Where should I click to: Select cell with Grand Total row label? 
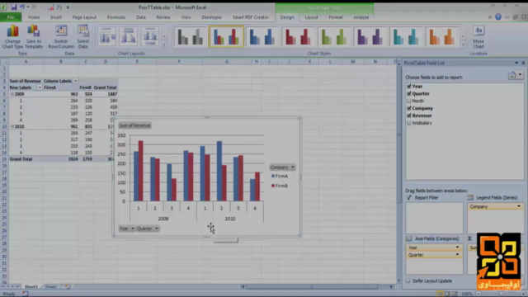pos(26,159)
